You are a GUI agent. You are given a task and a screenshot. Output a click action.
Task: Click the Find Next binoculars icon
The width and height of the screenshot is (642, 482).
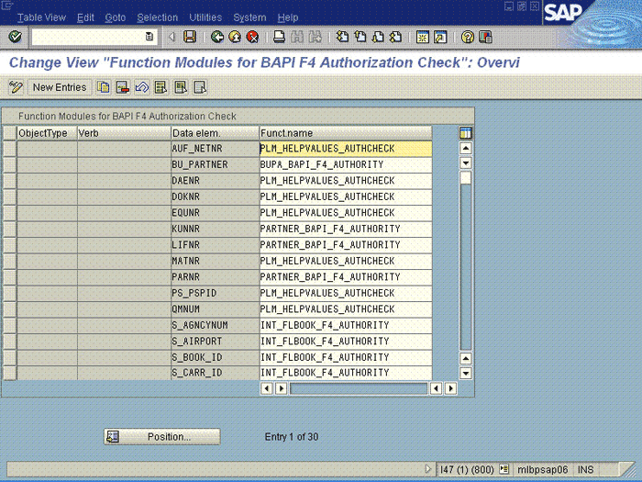click(x=315, y=37)
